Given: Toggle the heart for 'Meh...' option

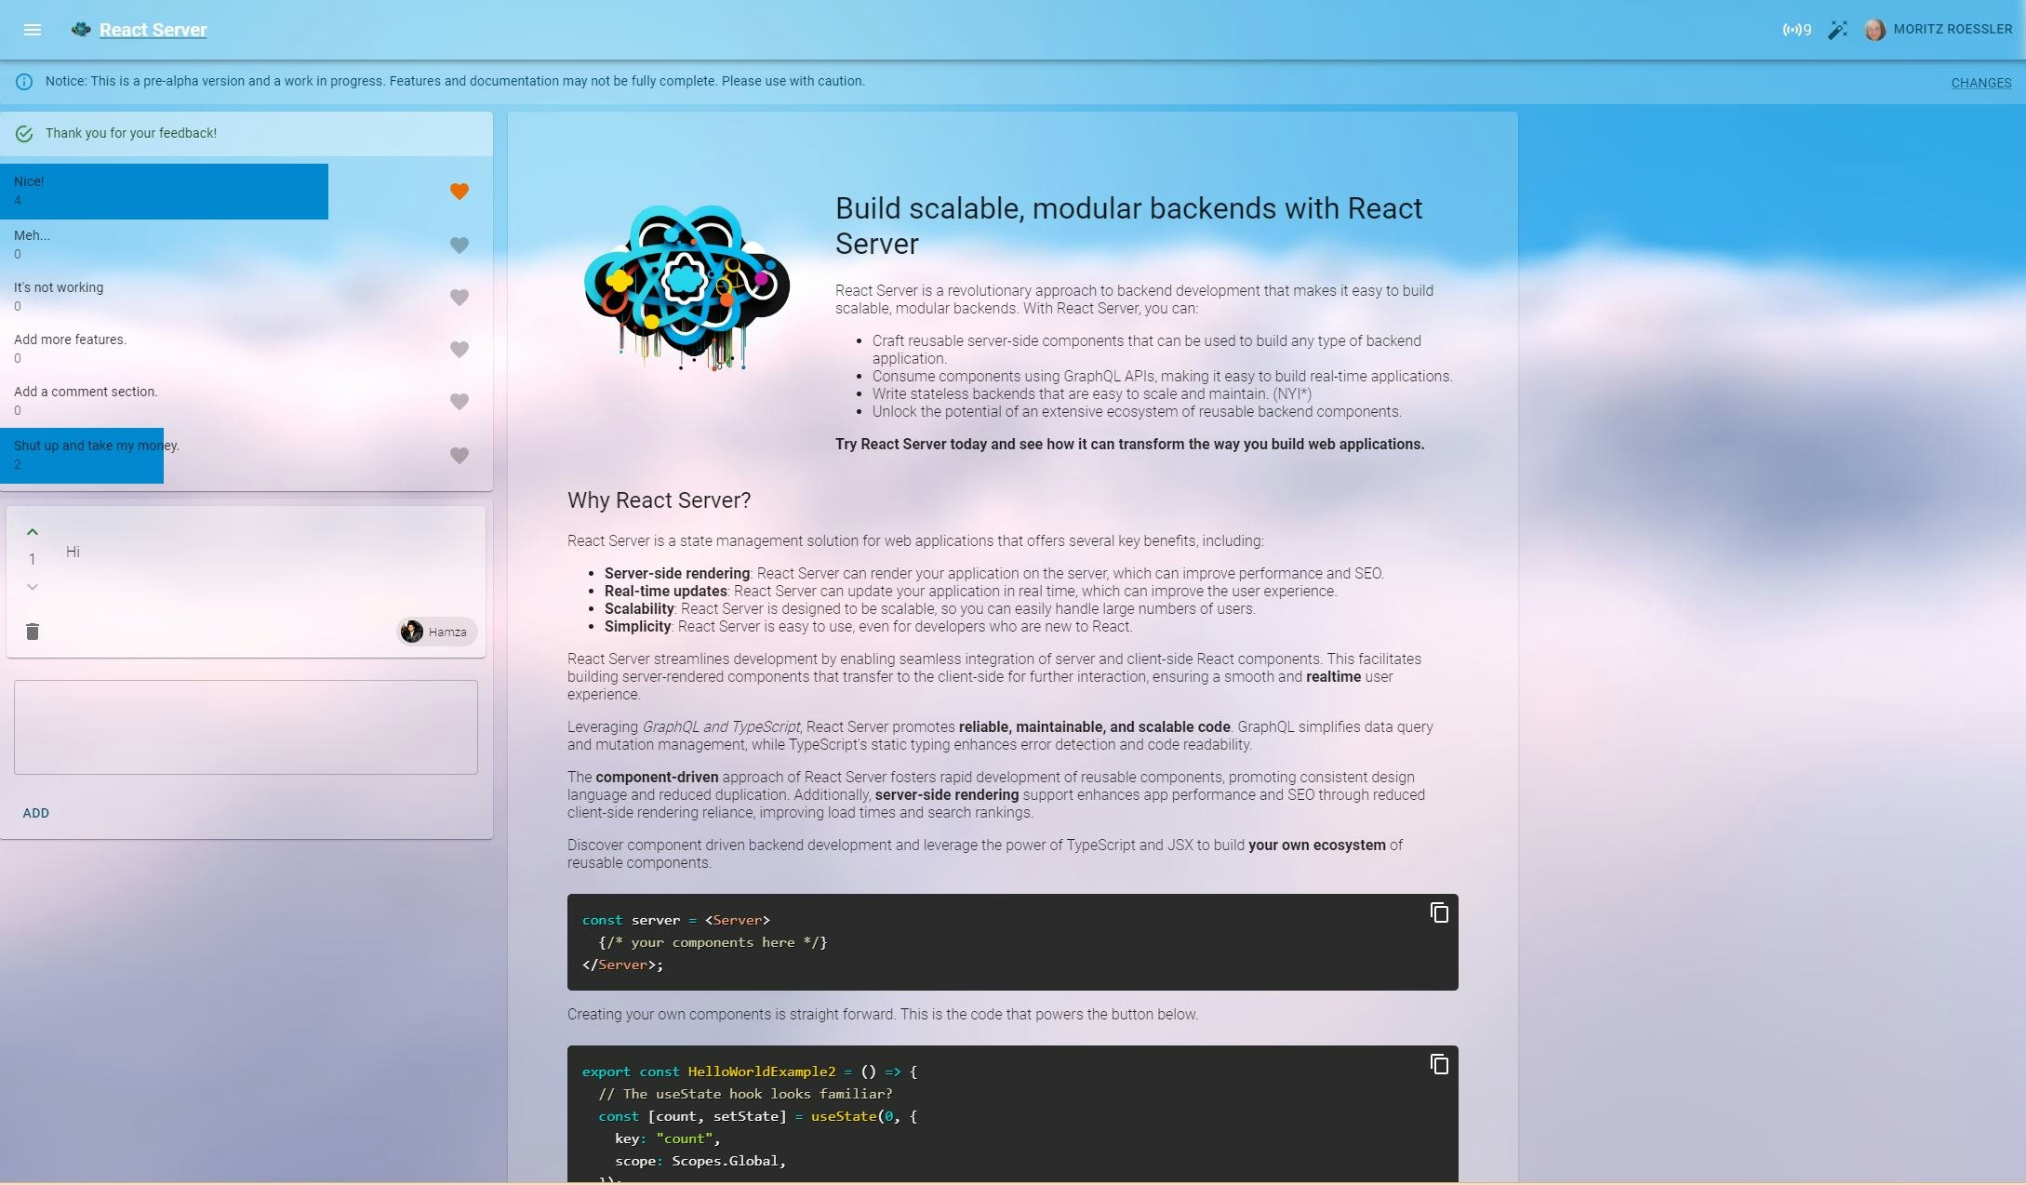Looking at the screenshot, I should pyautogui.click(x=460, y=245).
